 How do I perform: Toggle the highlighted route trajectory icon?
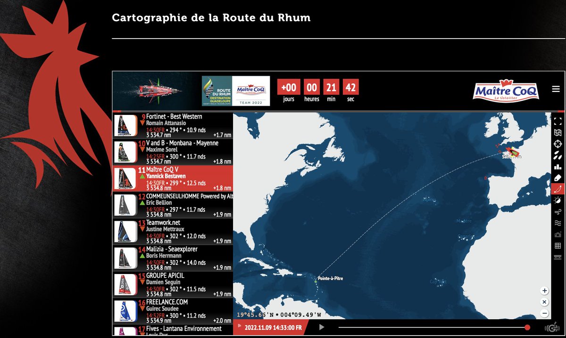(558, 189)
